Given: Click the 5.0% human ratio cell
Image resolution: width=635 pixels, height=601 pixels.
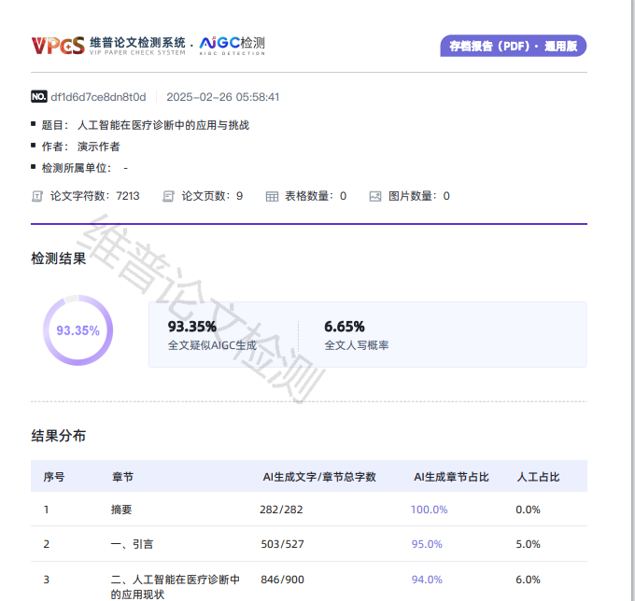Looking at the screenshot, I should click(x=529, y=544).
